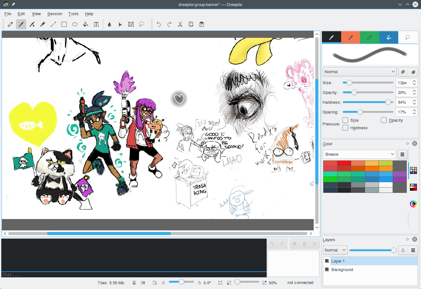This screenshot has width=421, height=289.
Task: Pick the bright red palette swatch
Action: (344, 163)
